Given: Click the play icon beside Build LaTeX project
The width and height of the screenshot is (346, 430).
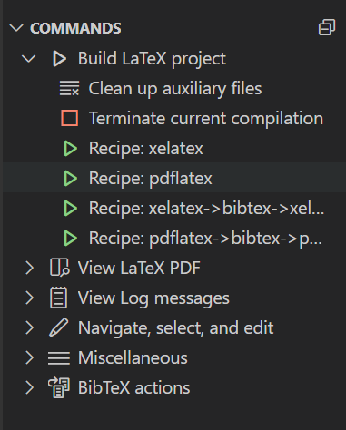Looking at the screenshot, I should (59, 58).
